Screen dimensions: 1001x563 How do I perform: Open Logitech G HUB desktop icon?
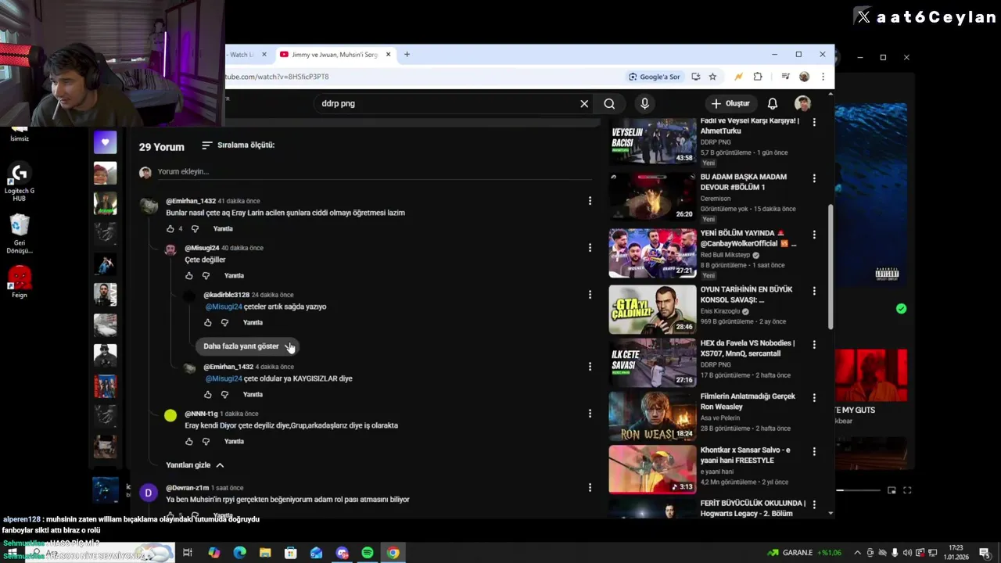20,182
